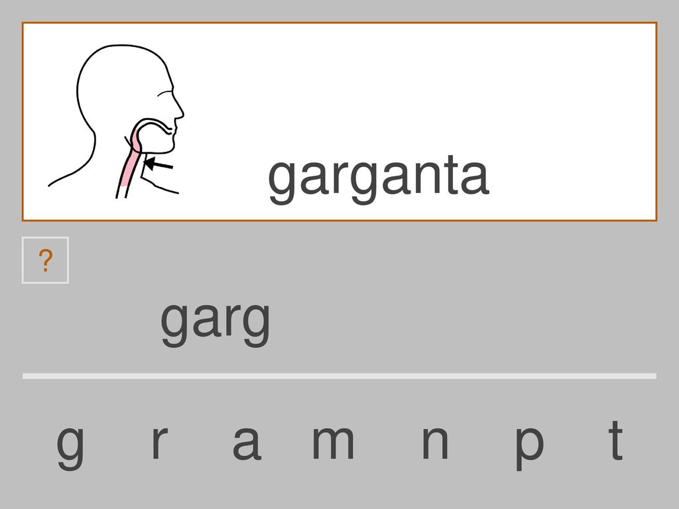Tap the letter tile 'm'
Image resolution: width=679 pixels, height=509 pixels.
(x=333, y=441)
